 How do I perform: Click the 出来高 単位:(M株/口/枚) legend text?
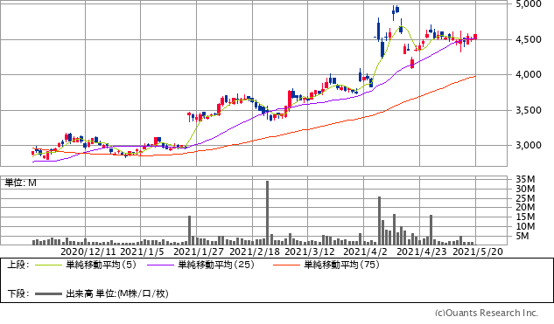point(117,293)
